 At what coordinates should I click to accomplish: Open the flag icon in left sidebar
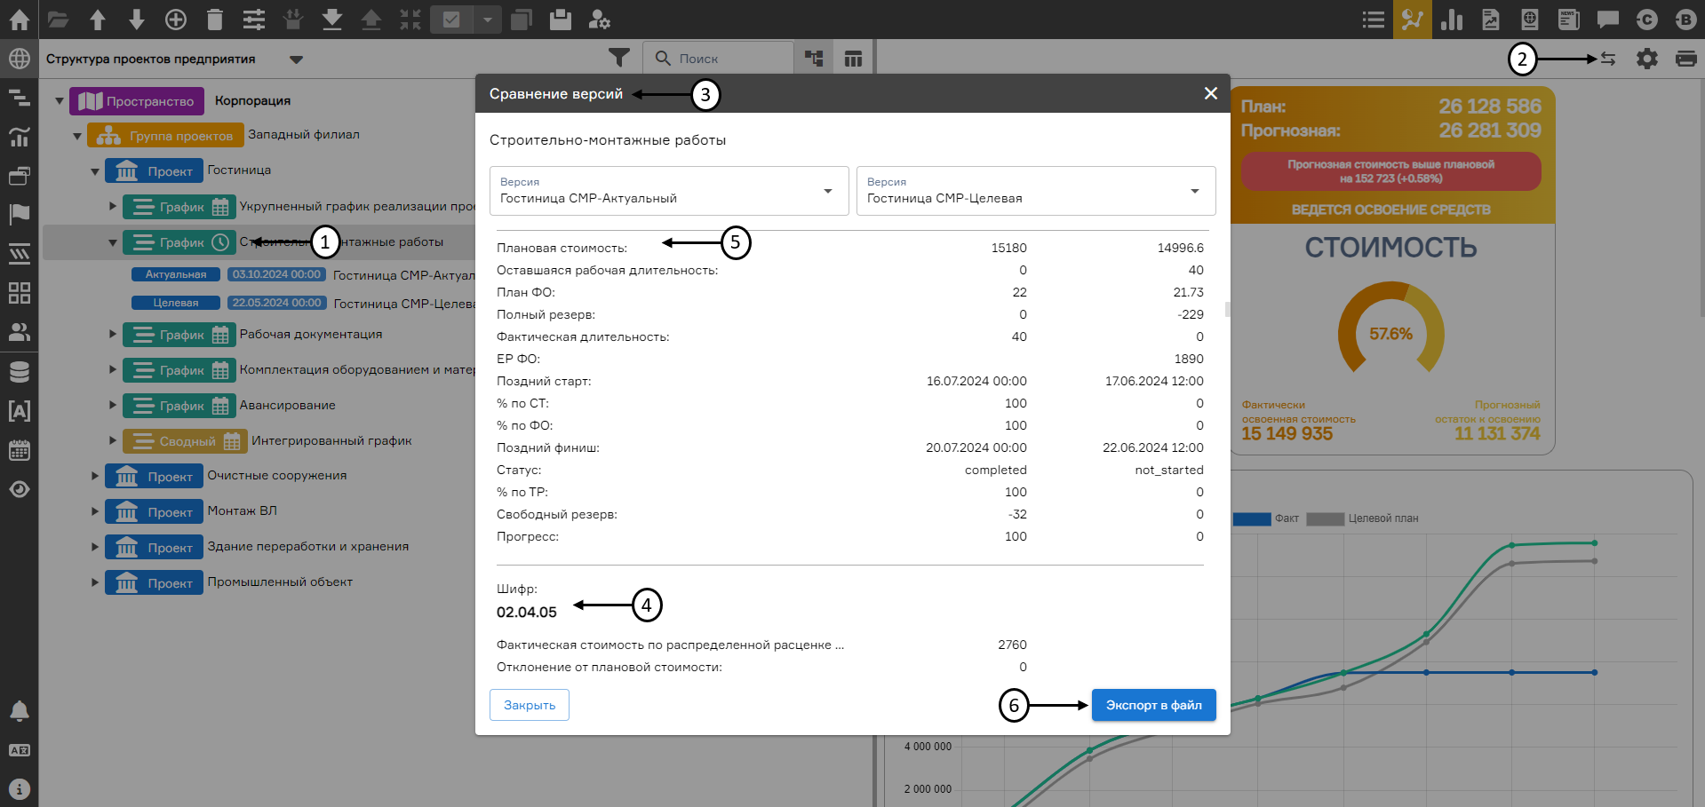[x=19, y=214]
